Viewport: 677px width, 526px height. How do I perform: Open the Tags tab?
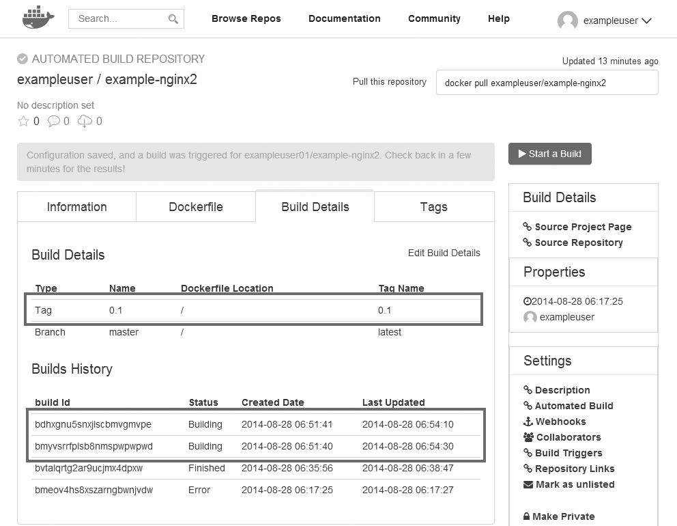(433, 207)
